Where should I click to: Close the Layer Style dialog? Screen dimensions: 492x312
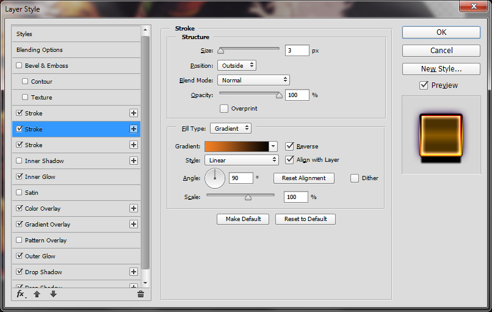[474, 6]
